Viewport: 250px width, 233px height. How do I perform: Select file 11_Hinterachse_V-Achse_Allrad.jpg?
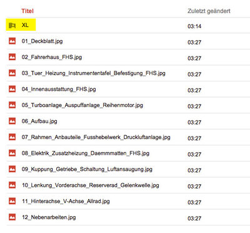tap(66, 202)
